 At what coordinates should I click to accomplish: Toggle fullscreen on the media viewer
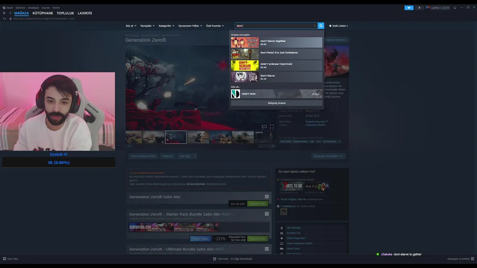272,127
